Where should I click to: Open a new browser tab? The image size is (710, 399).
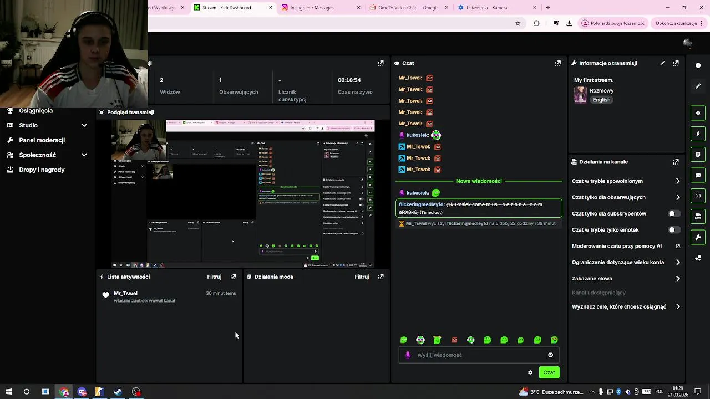point(548,8)
